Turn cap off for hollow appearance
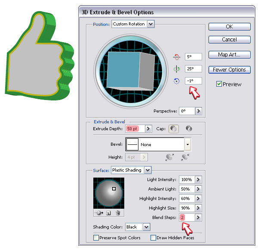 [189, 128]
